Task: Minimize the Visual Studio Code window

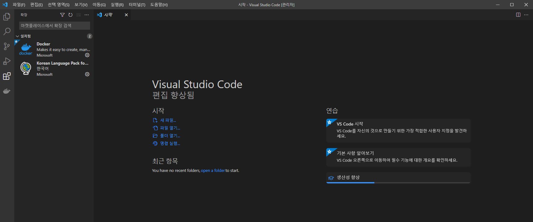Action: 498,5
